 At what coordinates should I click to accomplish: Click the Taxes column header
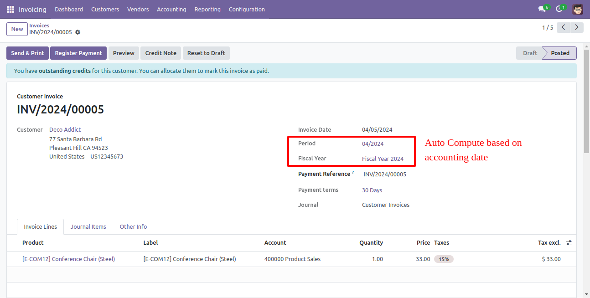pyautogui.click(x=441, y=243)
